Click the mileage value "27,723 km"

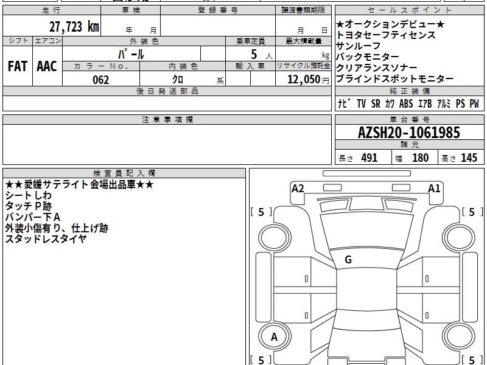tap(74, 26)
